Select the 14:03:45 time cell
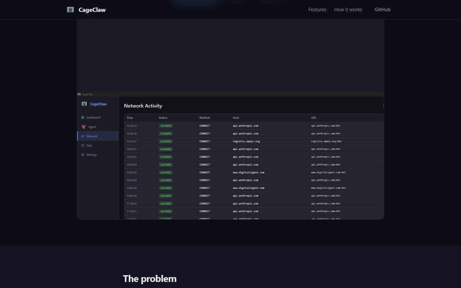The width and height of the screenshot is (461, 288). click(x=132, y=157)
